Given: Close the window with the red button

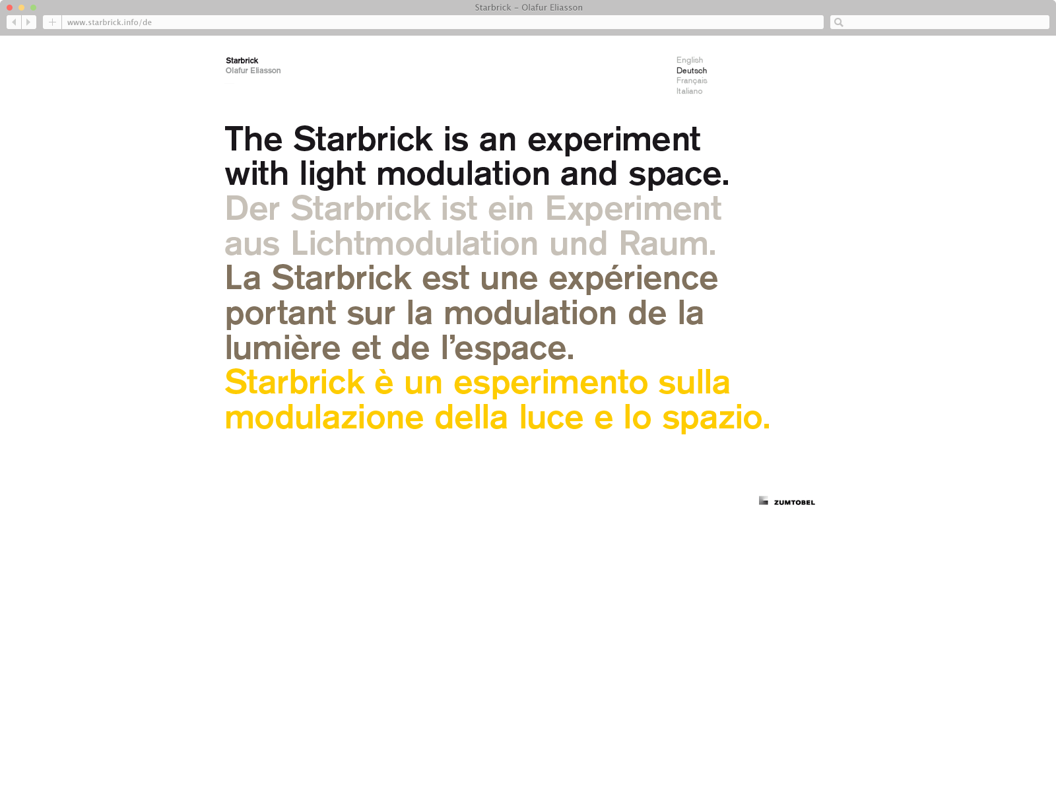Looking at the screenshot, I should click(9, 7).
